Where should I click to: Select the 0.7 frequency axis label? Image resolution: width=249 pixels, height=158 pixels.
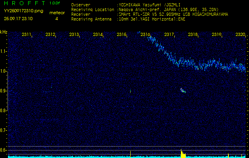pos(4,130)
